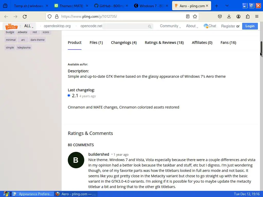This screenshot has height=197, width=263.
Task: Close the GitHub tab
Action: [x=127, y=6]
